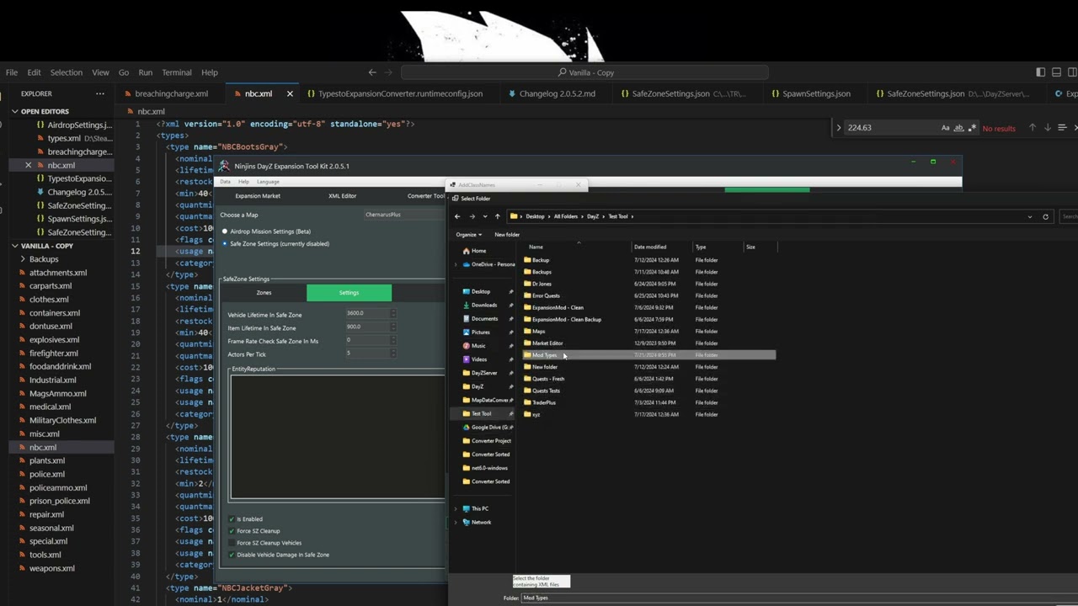Enable Force SZ Cleanup Vehicles checkbox
Image resolution: width=1078 pixels, height=606 pixels.
(232, 543)
